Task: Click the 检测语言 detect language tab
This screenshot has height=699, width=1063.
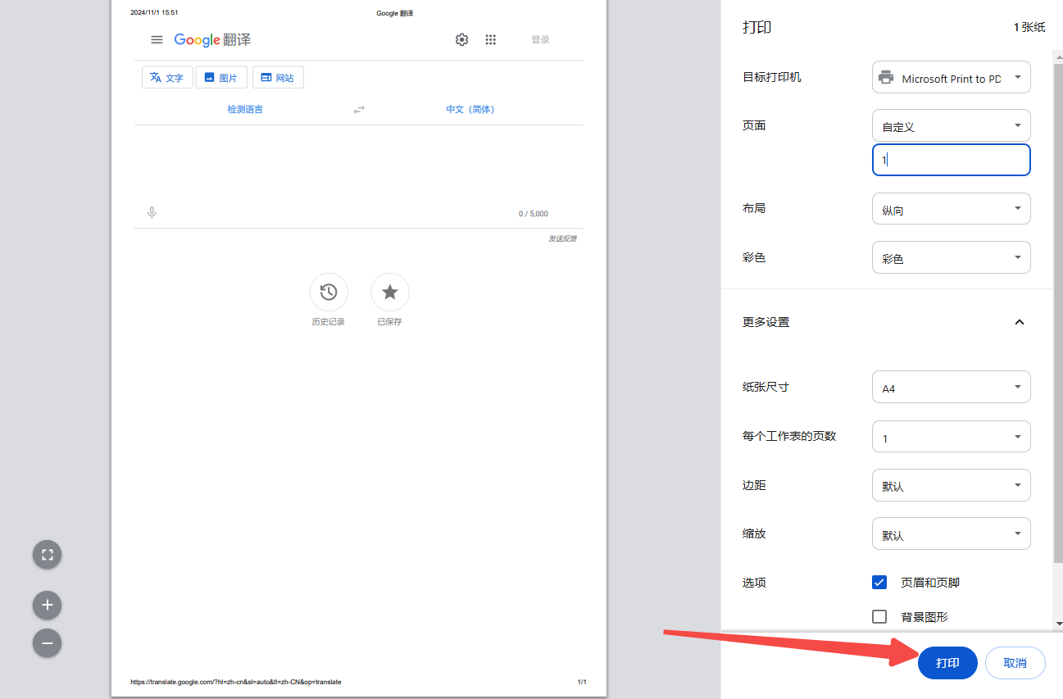Action: (245, 109)
